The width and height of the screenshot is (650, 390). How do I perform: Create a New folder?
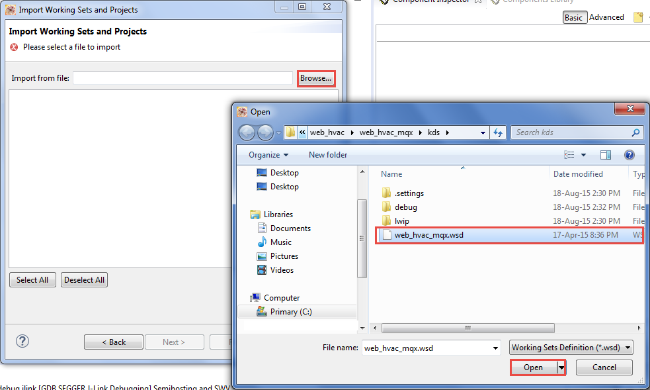point(328,155)
